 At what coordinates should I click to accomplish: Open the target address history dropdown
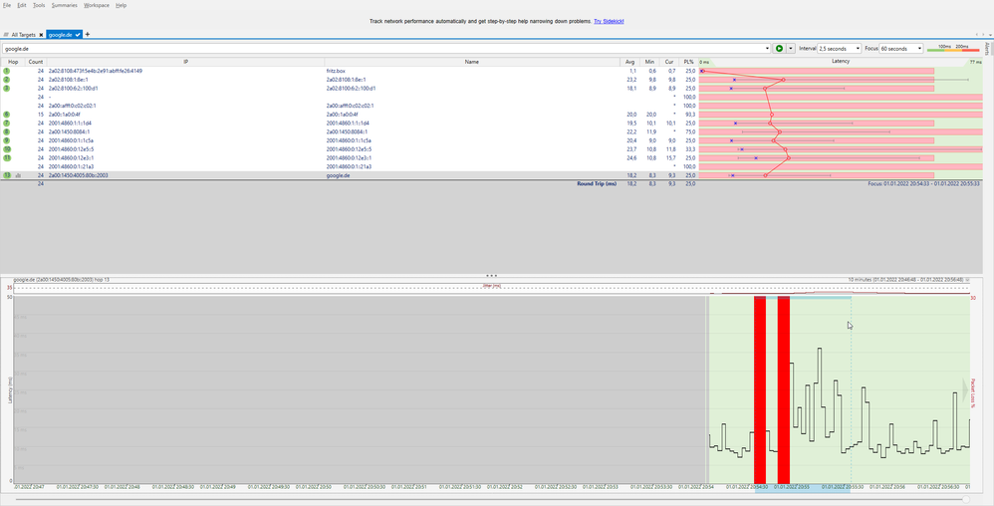point(767,48)
